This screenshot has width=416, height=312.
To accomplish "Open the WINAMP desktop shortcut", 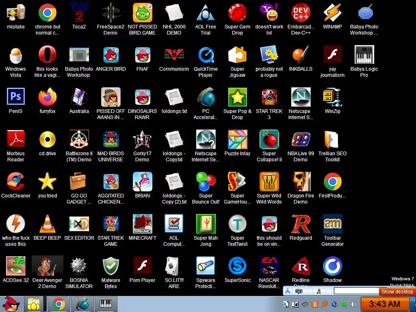I will (332, 13).
